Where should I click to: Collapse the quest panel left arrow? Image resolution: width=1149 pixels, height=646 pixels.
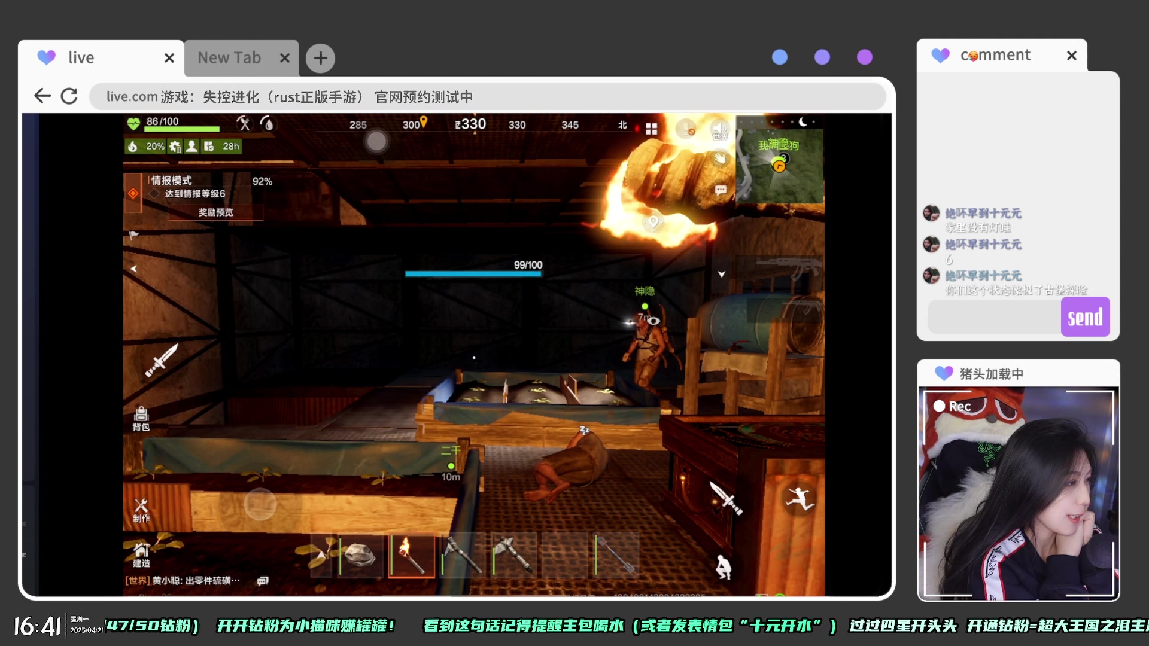(133, 269)
